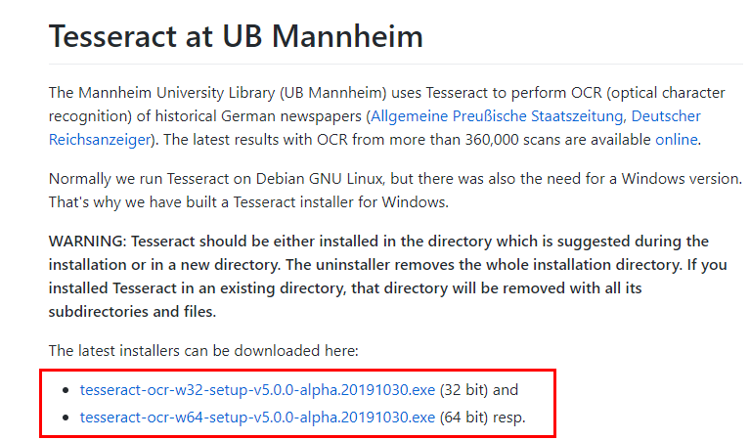Image resolution: width=750 pixels, height=440 pixels.
Task: Download tesseract-ocr-w32-setup installer exe
Action: click(x=257, y=390)
